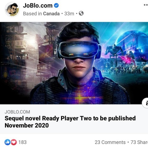Click the blue verified badge

click(56, 5)
